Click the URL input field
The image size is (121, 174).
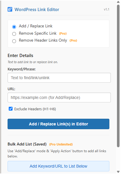pos(59,97)
